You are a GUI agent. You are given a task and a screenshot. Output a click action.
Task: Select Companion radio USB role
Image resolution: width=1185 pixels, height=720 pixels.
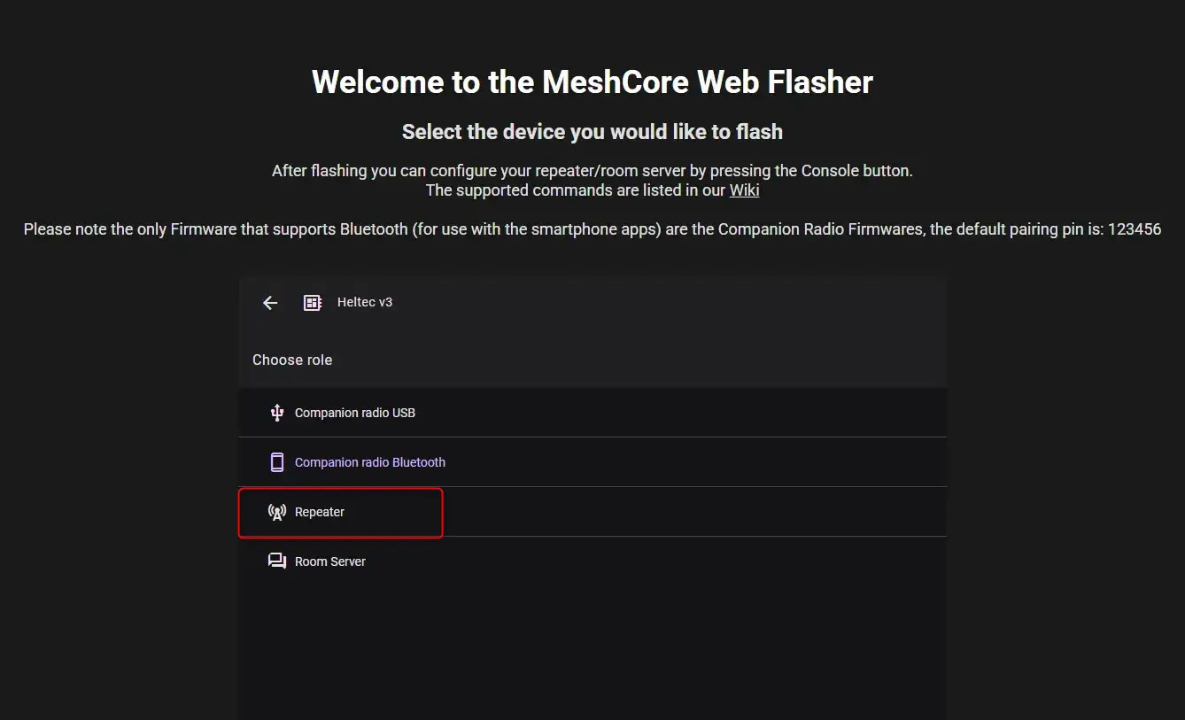point(355,413)
